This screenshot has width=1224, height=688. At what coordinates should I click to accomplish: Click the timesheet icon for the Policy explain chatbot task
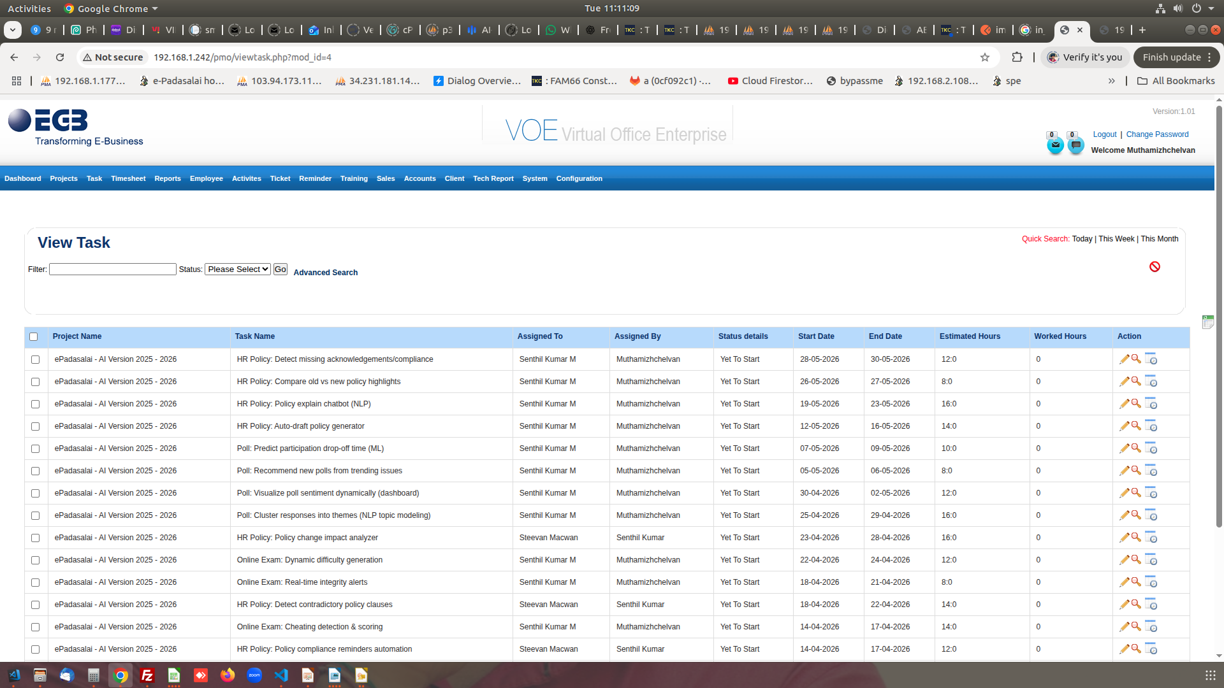tap(1151, 404)
